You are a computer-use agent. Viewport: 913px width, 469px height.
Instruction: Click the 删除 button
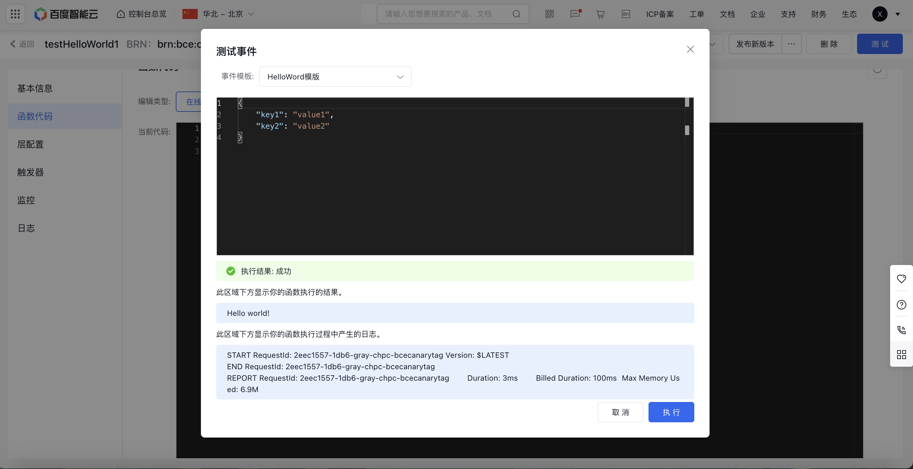pyautogui.click(x=829, y=44)
